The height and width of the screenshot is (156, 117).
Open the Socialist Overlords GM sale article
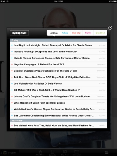tap(58, 71)
